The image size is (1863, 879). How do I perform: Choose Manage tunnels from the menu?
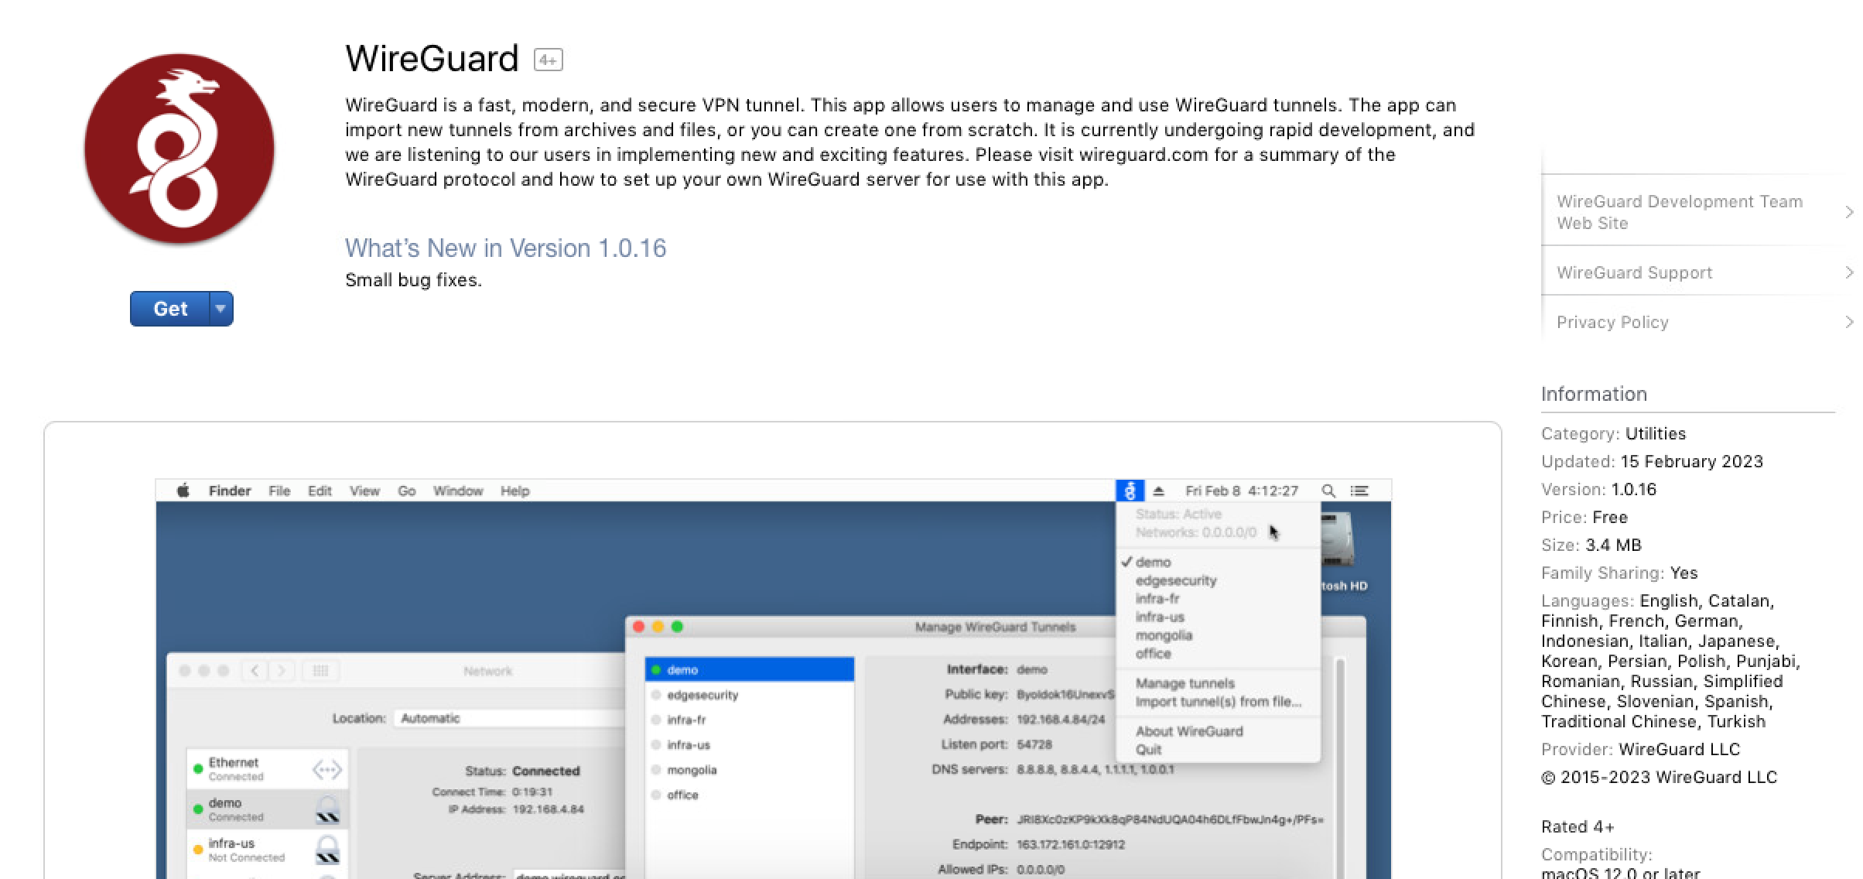1184,683
